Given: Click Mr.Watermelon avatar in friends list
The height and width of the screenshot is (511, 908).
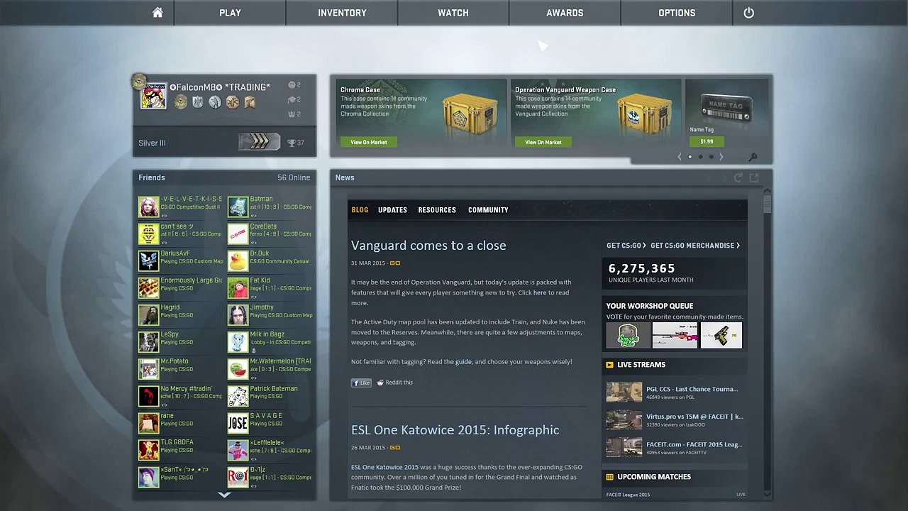Looking at the screenshot, I should pos(238,369).
